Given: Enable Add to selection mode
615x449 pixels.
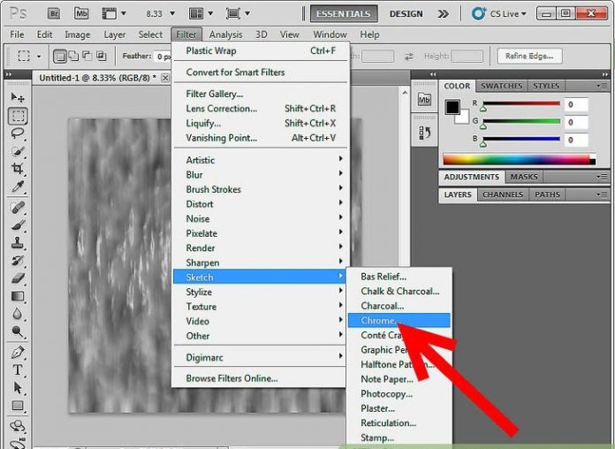Looking at the screenshot, I should pyautogui.click(x=74, y=57).
